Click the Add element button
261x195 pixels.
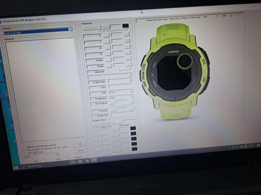(36, 161)
